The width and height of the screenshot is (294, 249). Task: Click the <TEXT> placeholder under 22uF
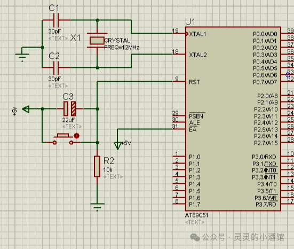72,127
